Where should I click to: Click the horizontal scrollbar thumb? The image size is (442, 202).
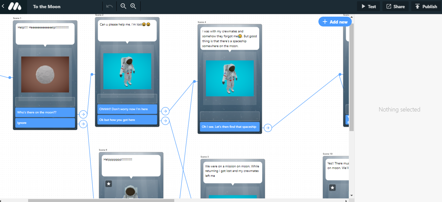pyautogui.click(x=101, y=200)
